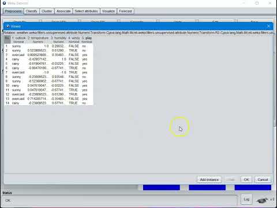
Task: Select temperature value -0.42857142 in row 4
Action: [x=38, y=59]
